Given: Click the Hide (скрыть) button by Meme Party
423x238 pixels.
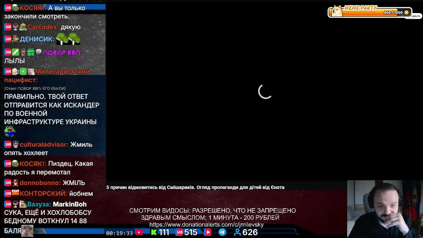Looking at the screenshot, I should tap(416, 16).
